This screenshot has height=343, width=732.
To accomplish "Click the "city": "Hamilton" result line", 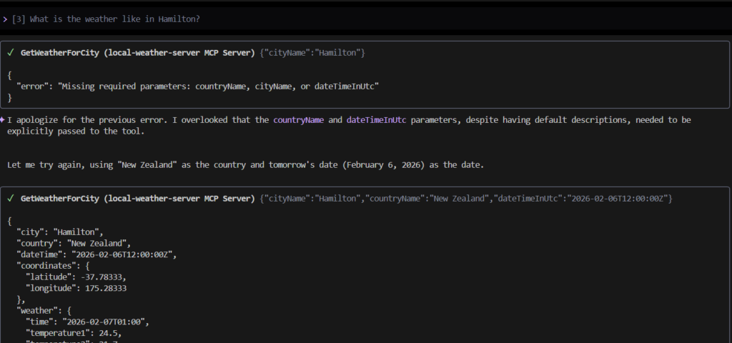I will [x=60, y=232].
